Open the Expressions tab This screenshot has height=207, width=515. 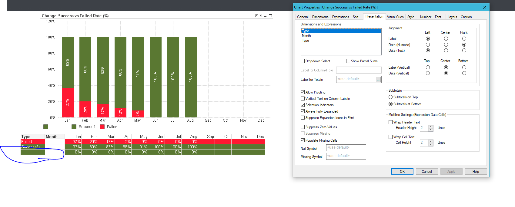coord(340,17)
